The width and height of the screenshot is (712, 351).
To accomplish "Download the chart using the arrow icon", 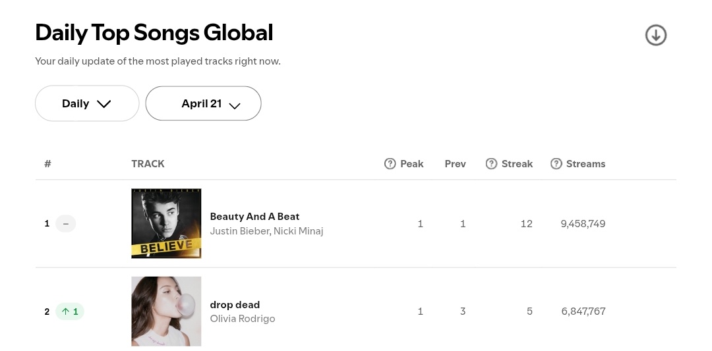I will point(656,35).
